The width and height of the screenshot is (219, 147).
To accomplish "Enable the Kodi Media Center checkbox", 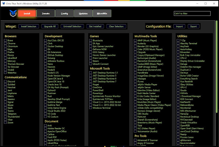I will pos(135,93).
